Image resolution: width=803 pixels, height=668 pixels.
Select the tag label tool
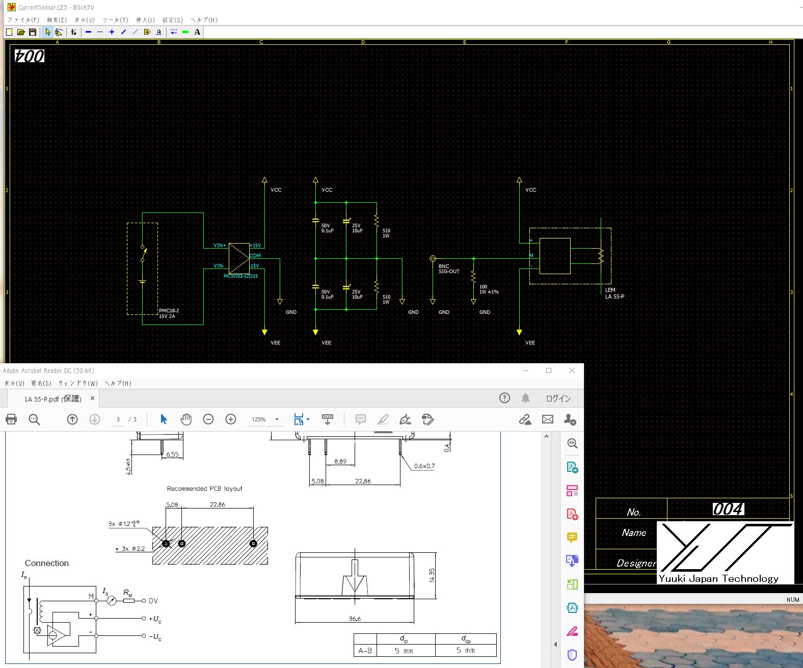147,32
